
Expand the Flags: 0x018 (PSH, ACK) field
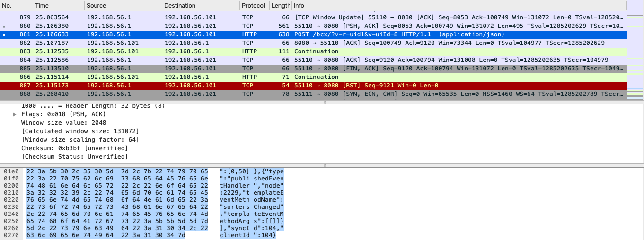coord(15,114)
